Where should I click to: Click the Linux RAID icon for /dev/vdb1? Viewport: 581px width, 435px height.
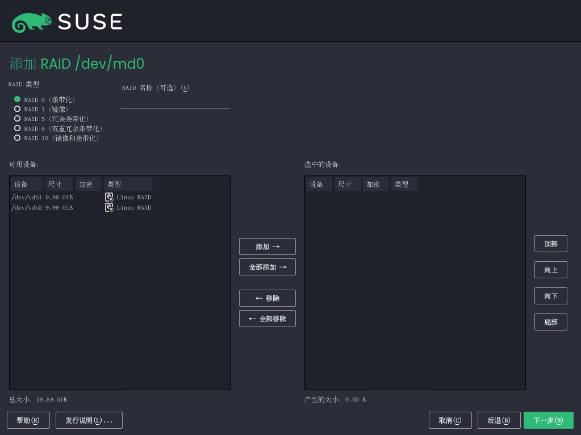pos(109,197)
